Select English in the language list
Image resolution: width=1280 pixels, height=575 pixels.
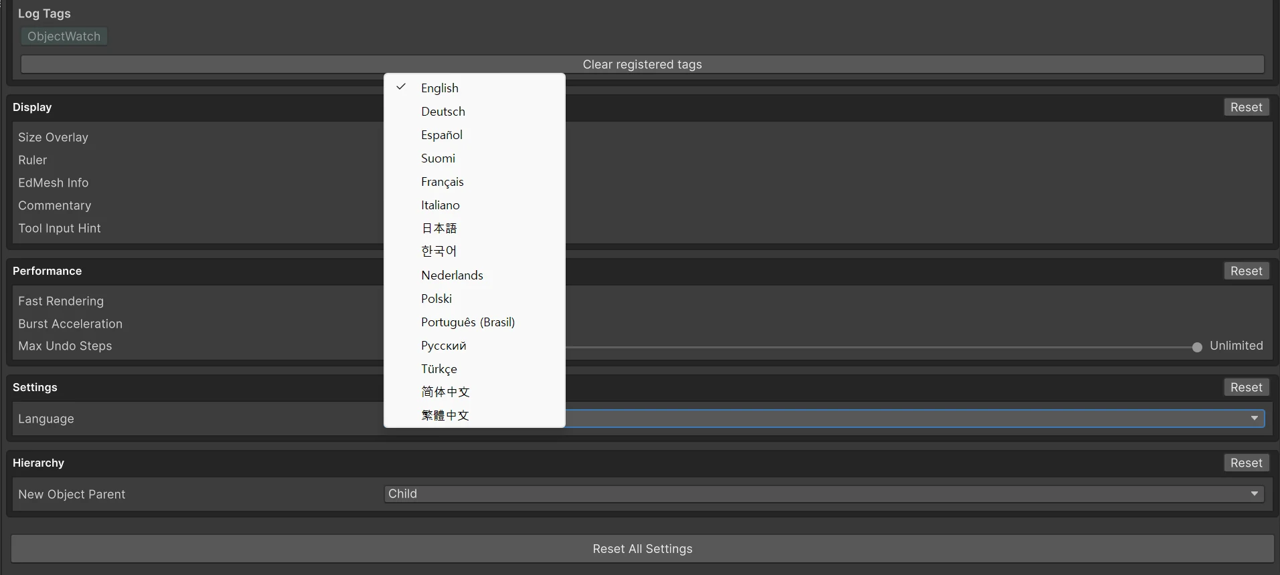pos(475,88)
